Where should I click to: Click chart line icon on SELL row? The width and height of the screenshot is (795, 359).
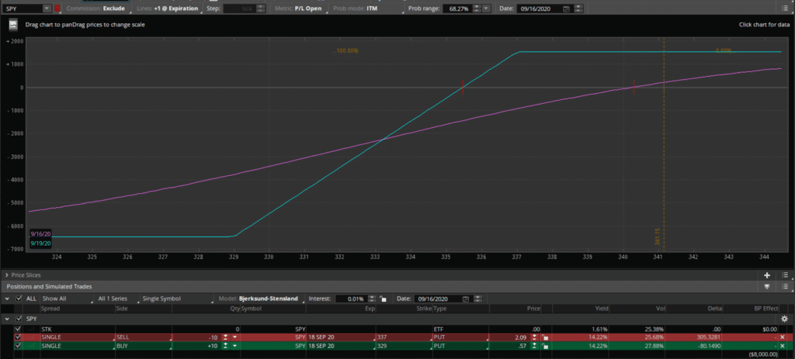pyautogui.click(x=31, y=337)
